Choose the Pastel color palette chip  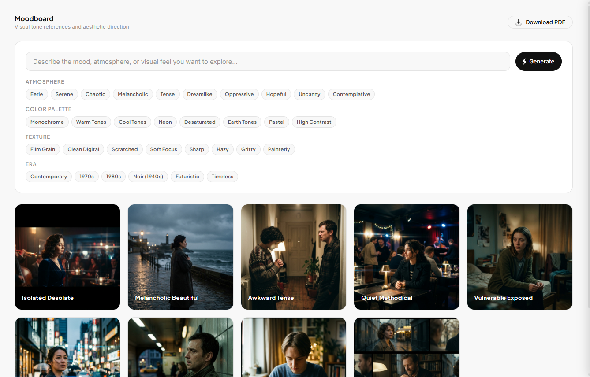[277, 122]
